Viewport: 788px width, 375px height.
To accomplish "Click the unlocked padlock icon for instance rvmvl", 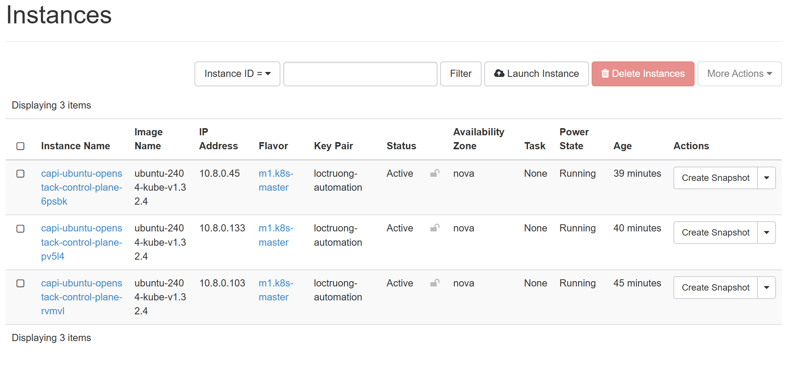I will tap(435, 283).
